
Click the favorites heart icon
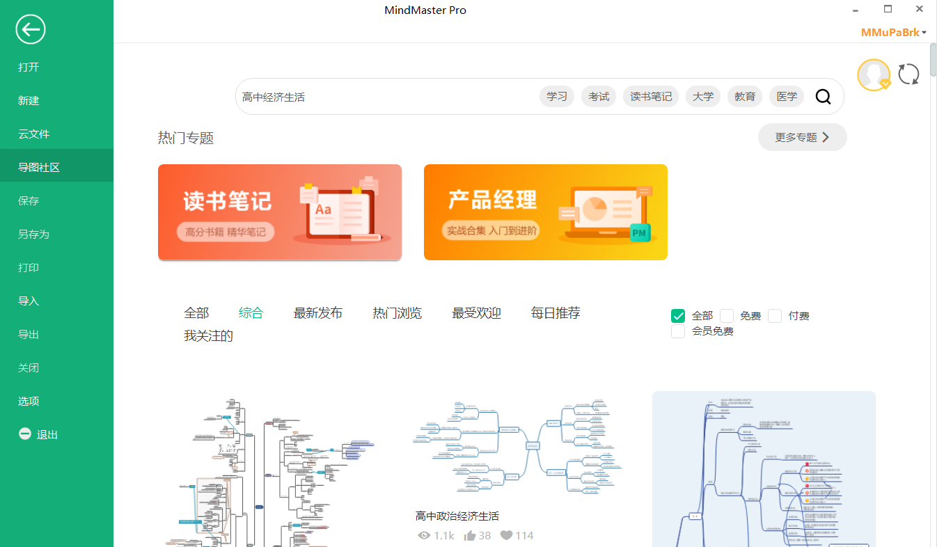click(506, 535)
